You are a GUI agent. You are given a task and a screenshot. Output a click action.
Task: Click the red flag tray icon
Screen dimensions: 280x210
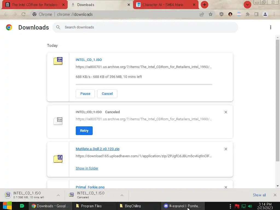coord(237,206)
